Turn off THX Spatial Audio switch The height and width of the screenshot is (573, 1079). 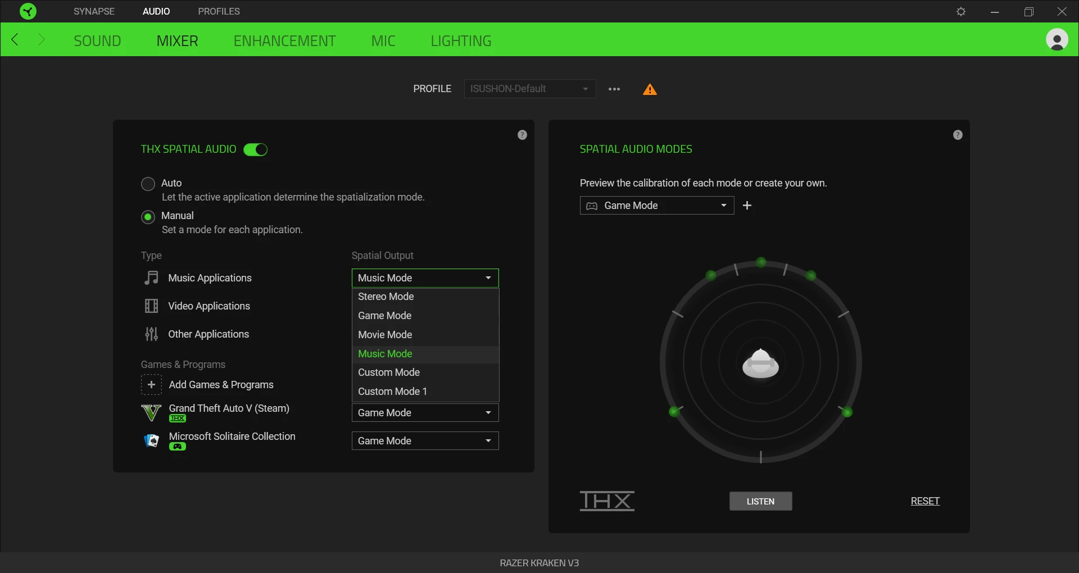coord(255,149)
